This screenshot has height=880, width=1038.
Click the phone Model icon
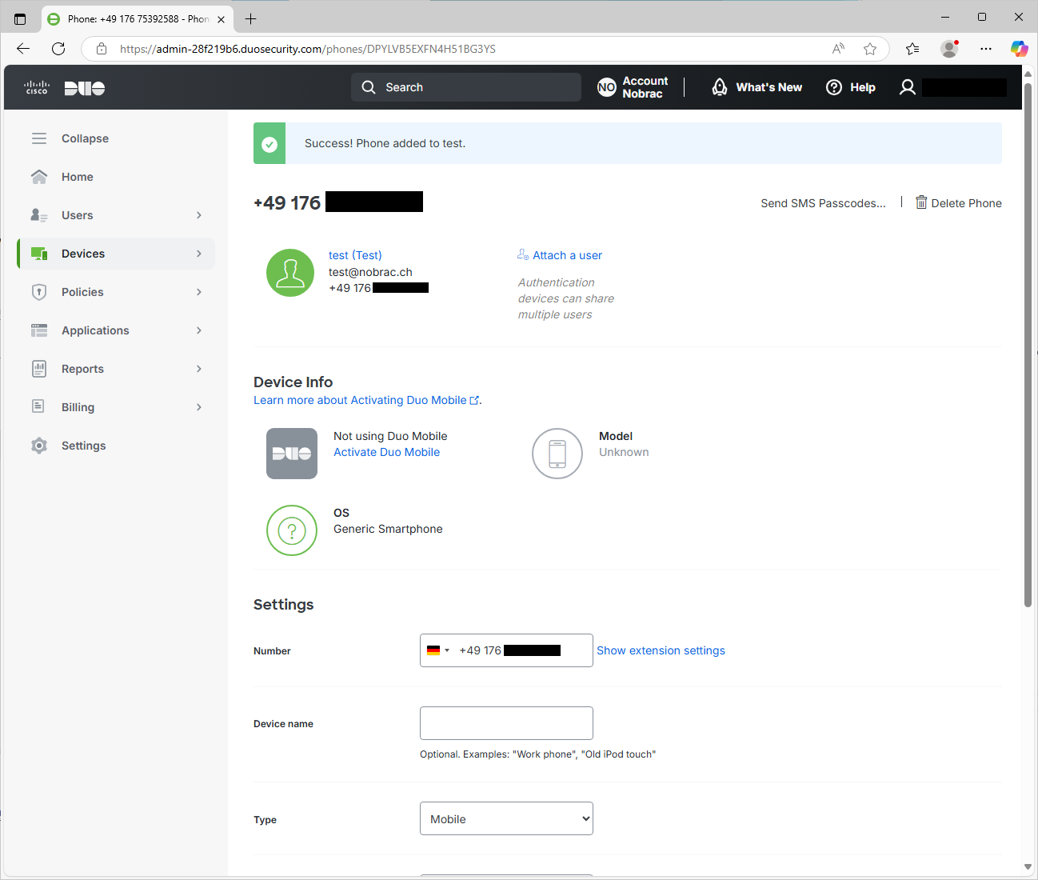tap(557, 454)
